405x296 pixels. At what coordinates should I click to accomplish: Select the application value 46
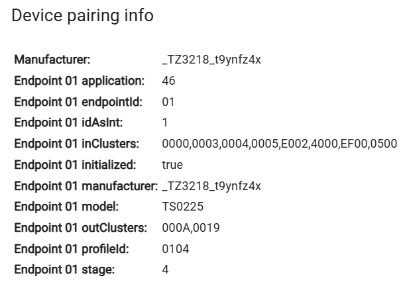tap(168, 81)
